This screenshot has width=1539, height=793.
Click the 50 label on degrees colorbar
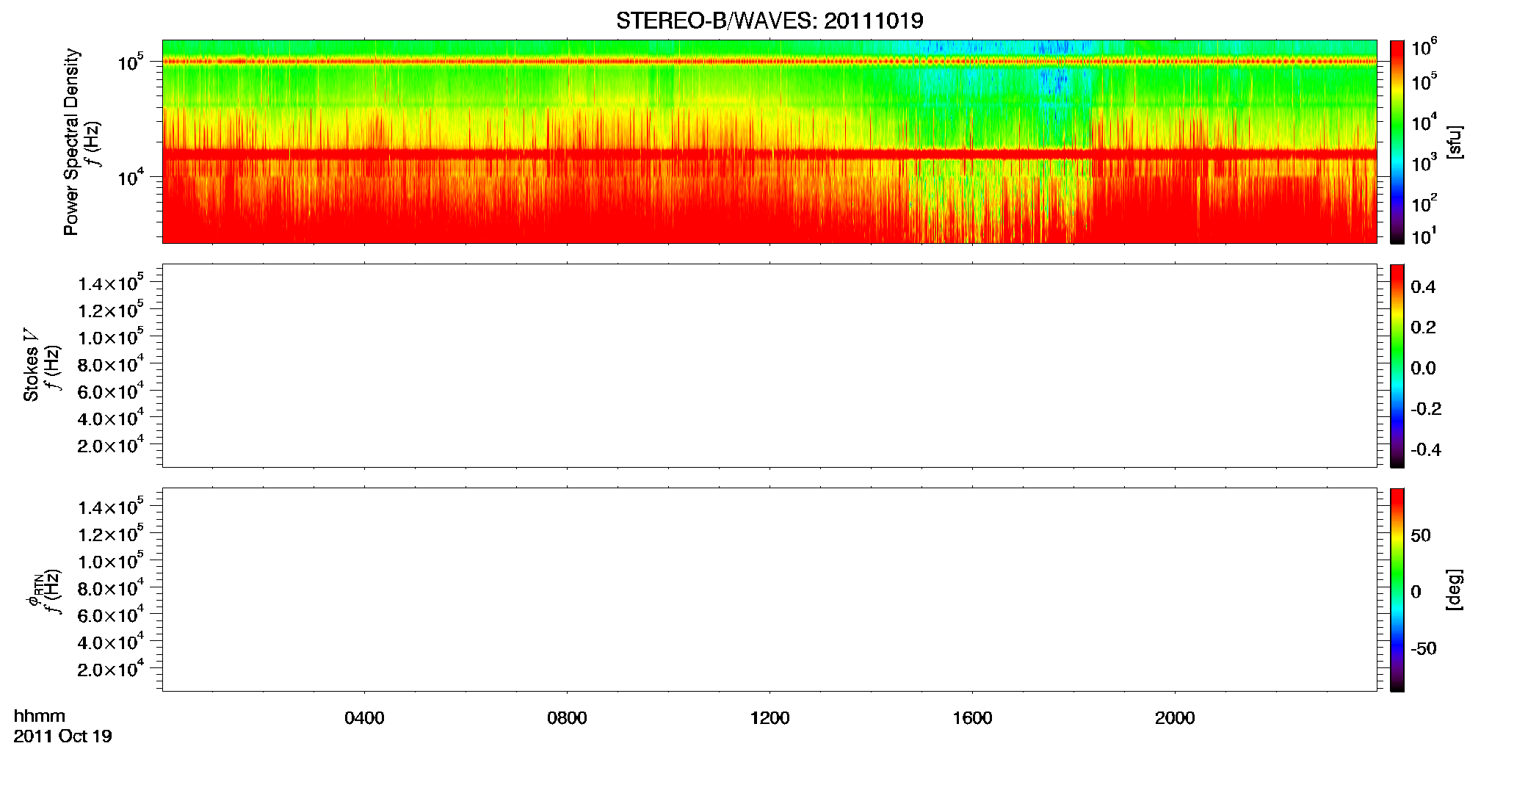(x=1421, y=535)
